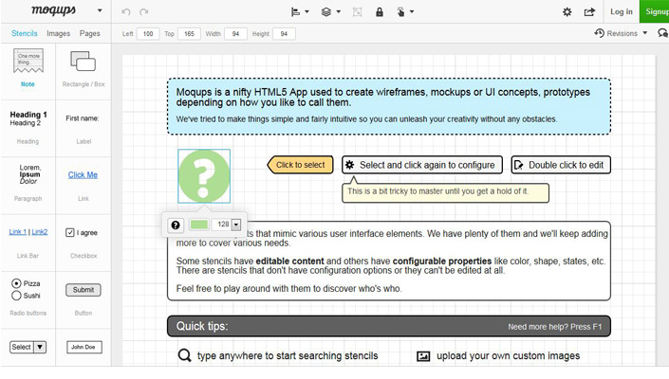Click the Quick tips heading bar
This screenshot has height=379, width=669.
[x=389, y=326]
